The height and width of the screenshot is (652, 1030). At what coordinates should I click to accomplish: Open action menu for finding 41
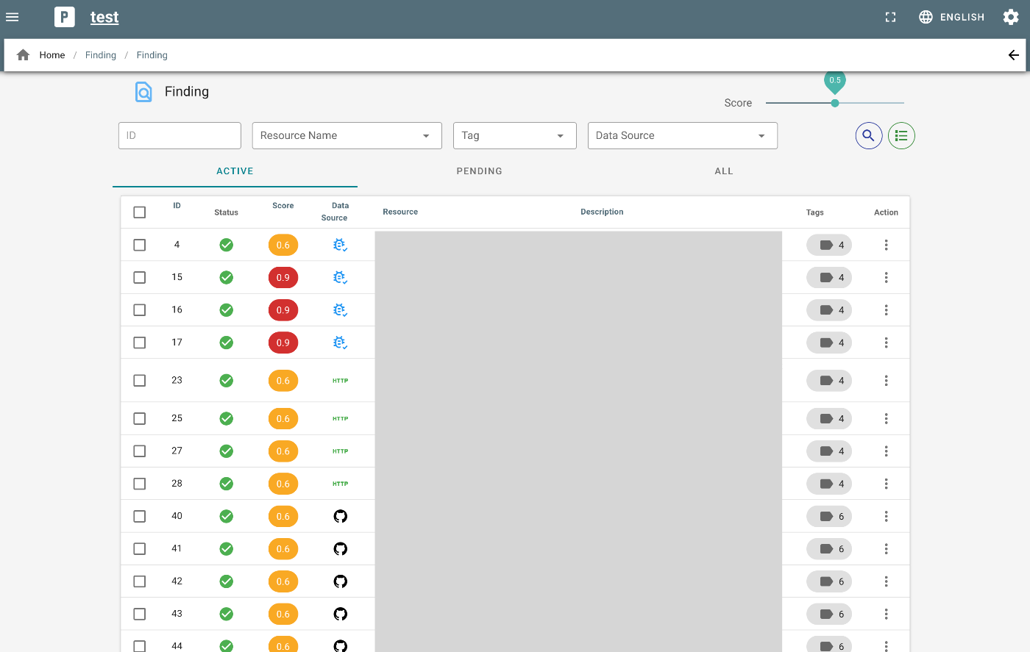click(x=886, y=548)
